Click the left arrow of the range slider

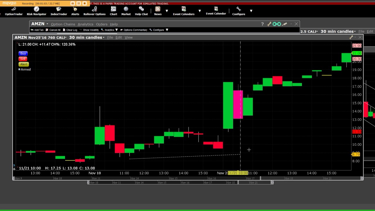pos(88,183)
